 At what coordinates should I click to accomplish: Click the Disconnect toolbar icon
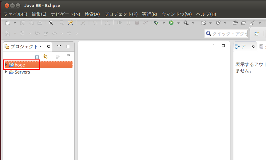145,23
